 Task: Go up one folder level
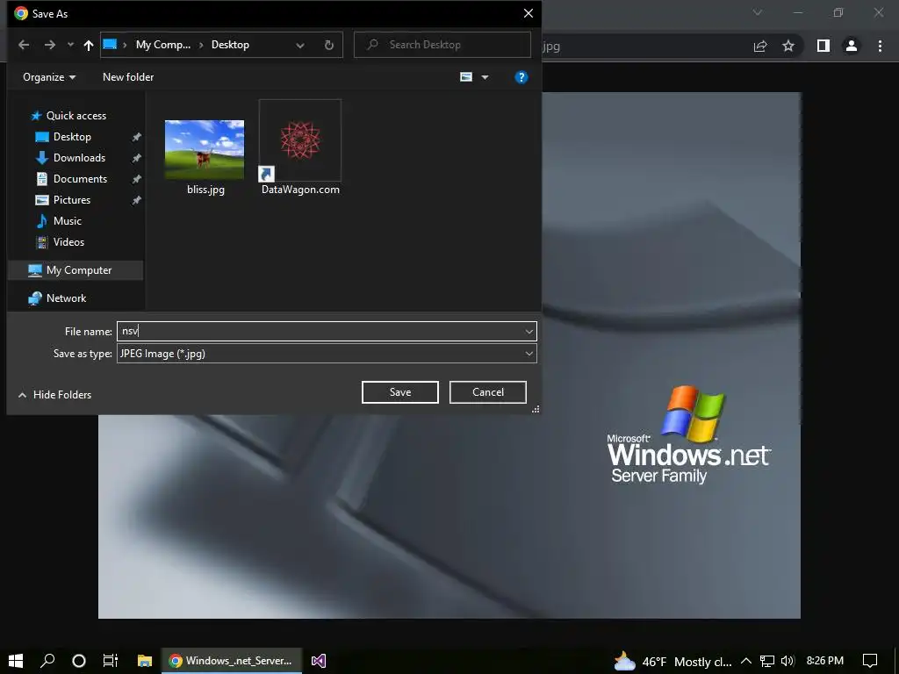coord(89,45)
